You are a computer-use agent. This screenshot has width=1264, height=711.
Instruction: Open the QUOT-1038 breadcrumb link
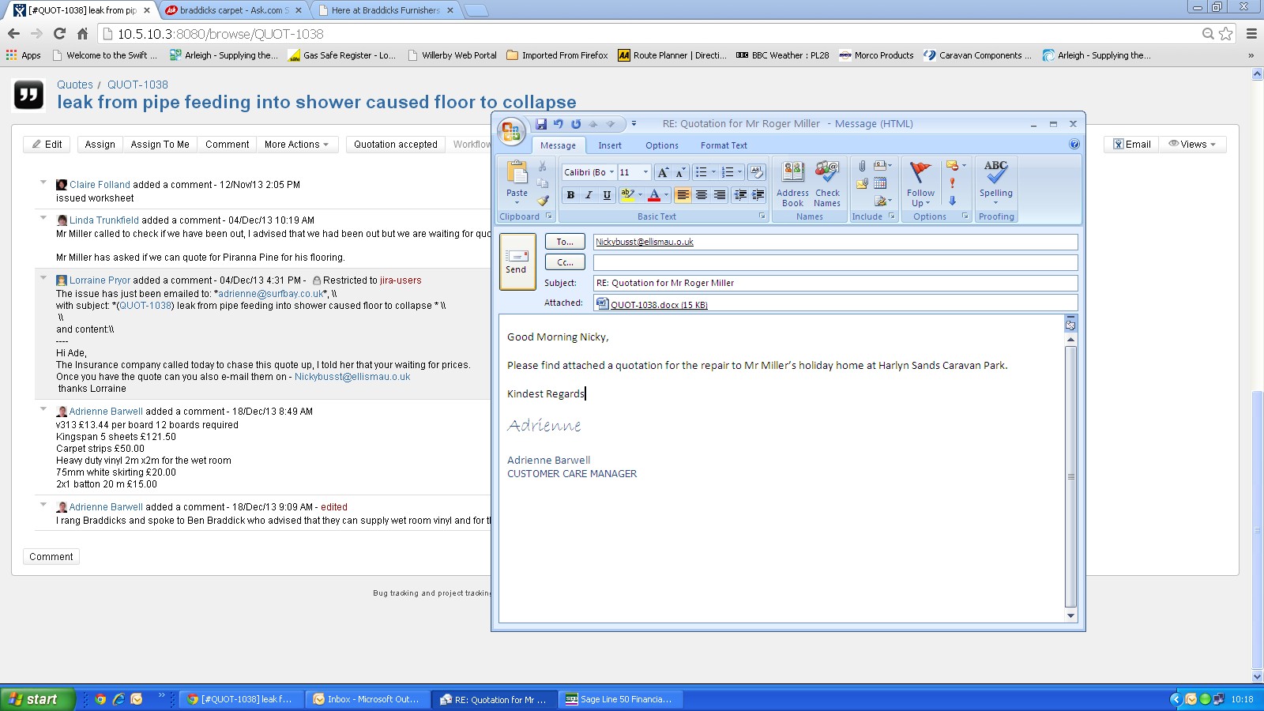pos(137,85)
